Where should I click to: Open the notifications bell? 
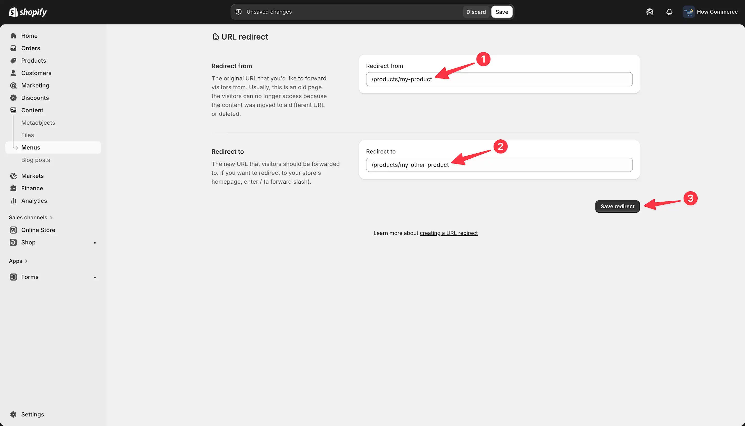tap(669, 12)
